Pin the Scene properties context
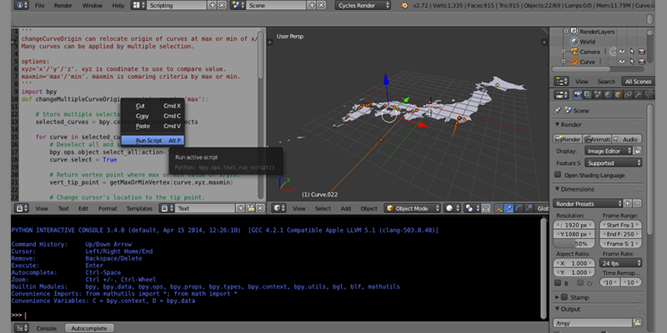This screenshot has width=667, height=333. coord(557,111)
